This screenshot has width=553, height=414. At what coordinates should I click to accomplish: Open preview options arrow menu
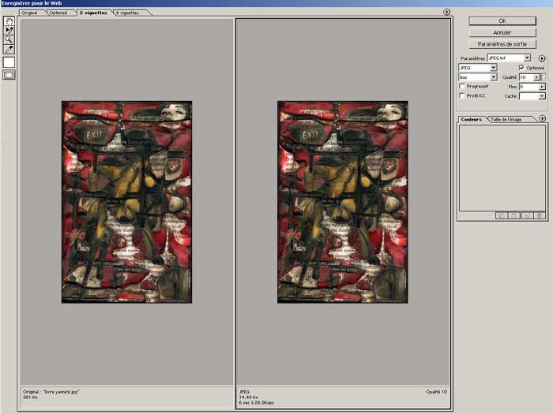pyautogui.click(x=446, y=12)
